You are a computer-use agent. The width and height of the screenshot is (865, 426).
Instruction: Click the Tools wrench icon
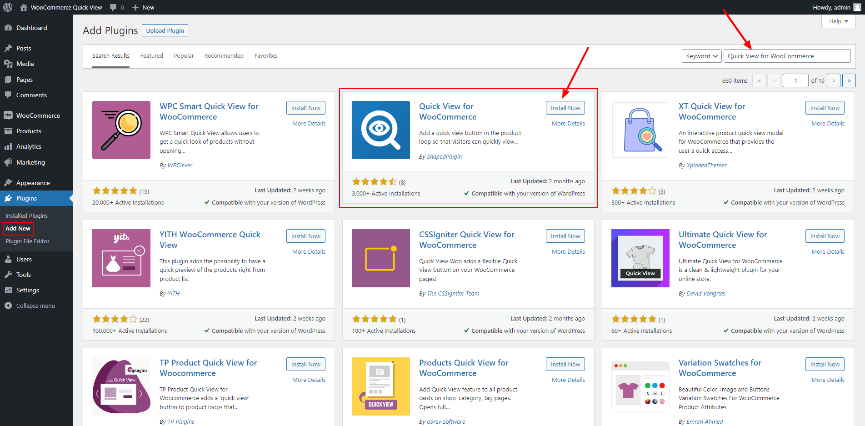8,275
